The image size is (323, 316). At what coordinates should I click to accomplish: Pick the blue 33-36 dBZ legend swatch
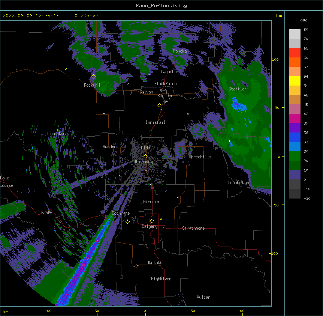click(295, 137)
